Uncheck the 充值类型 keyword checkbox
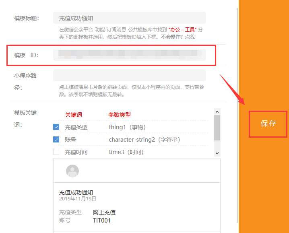This screenshot has width=289, height=233. point(56,127)
